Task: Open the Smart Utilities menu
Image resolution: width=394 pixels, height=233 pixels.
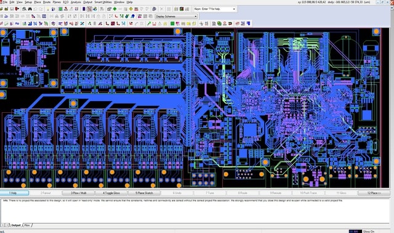Action: pyautogui.click(x=103, y=2)
